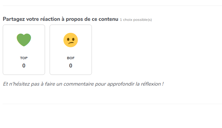
Task: Click the "1 choix possible(s)" hint text
Action: (x=136, y=20)
